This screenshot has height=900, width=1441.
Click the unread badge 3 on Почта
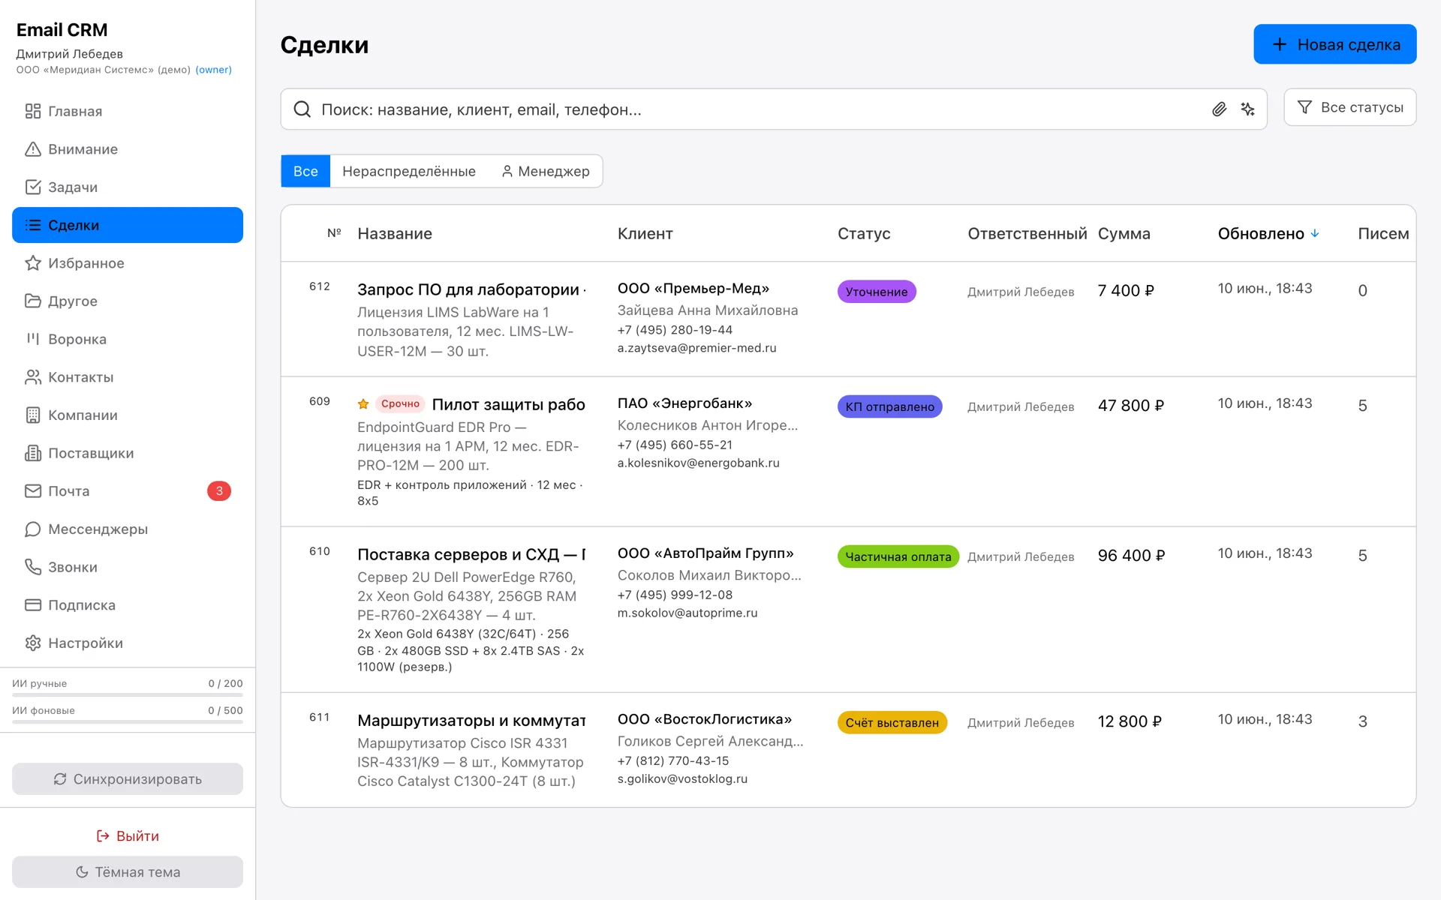point(219,491)
